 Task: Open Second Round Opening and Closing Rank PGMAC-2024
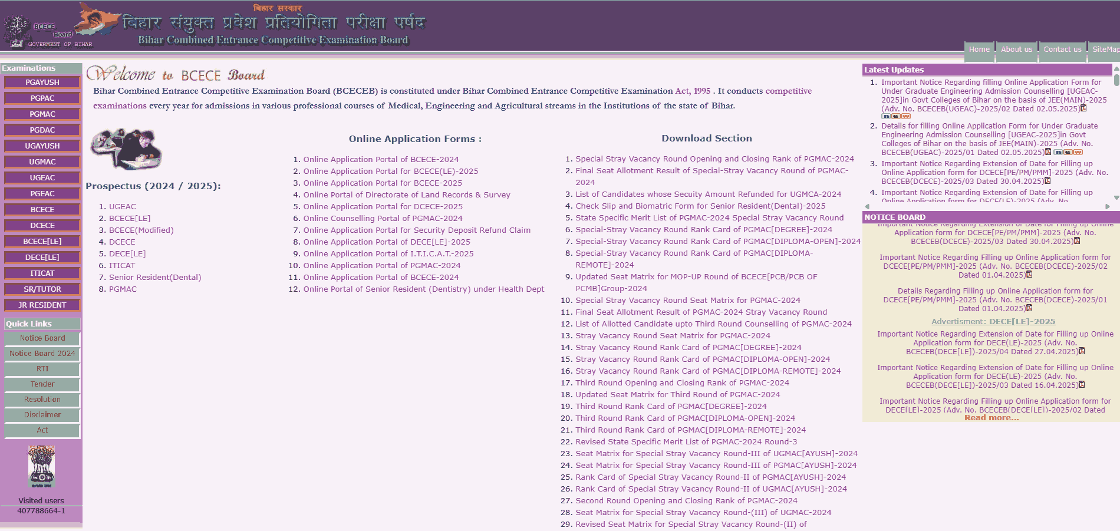pos(686,501)
